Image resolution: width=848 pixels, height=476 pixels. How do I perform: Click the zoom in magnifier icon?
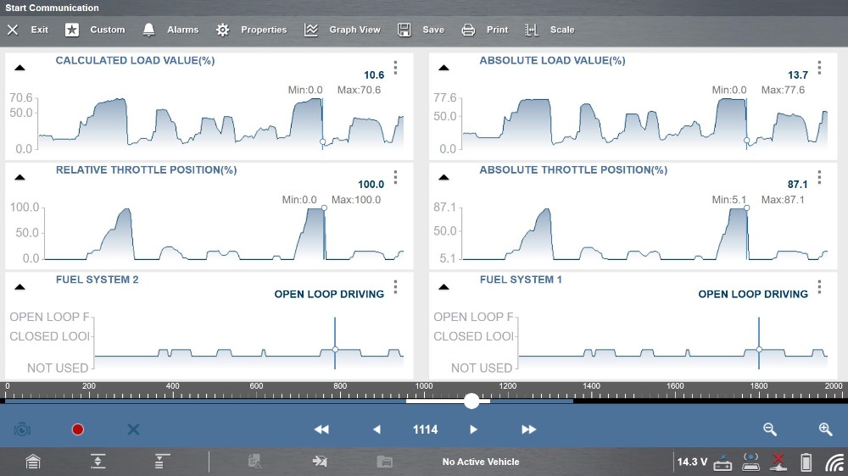coord(825,429)
